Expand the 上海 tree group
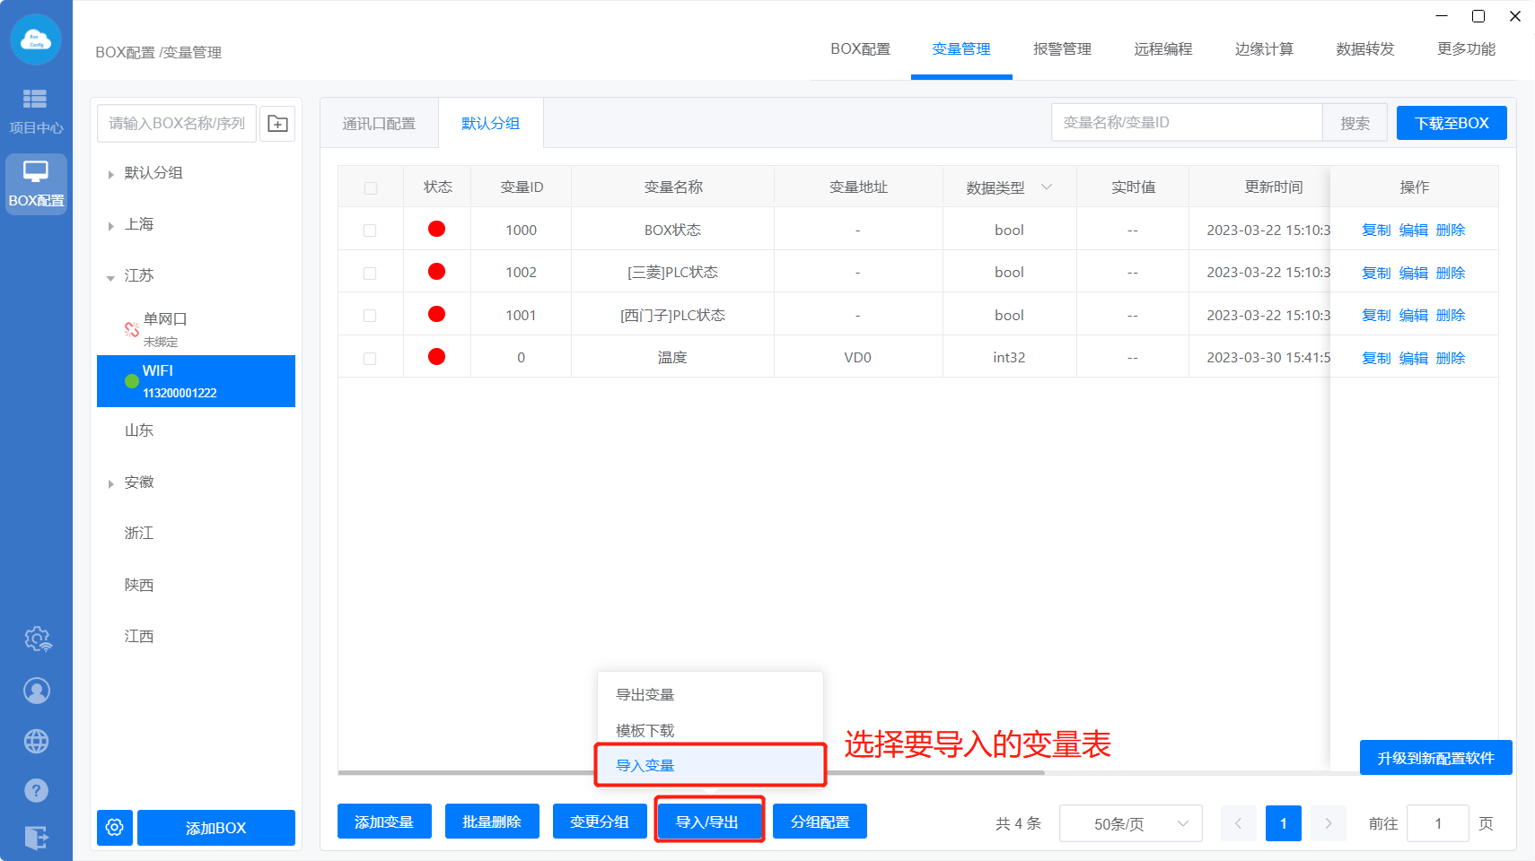The image size is (1535, 861). (x=111, y=226)
